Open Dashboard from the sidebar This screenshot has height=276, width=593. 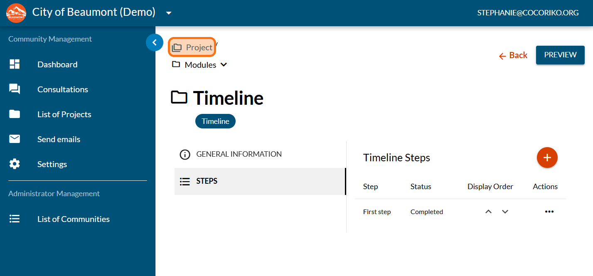57,64
